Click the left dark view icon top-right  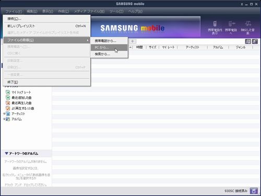tap(248, 41)
